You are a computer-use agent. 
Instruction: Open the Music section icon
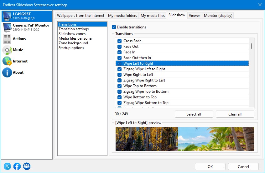(7, 50)
